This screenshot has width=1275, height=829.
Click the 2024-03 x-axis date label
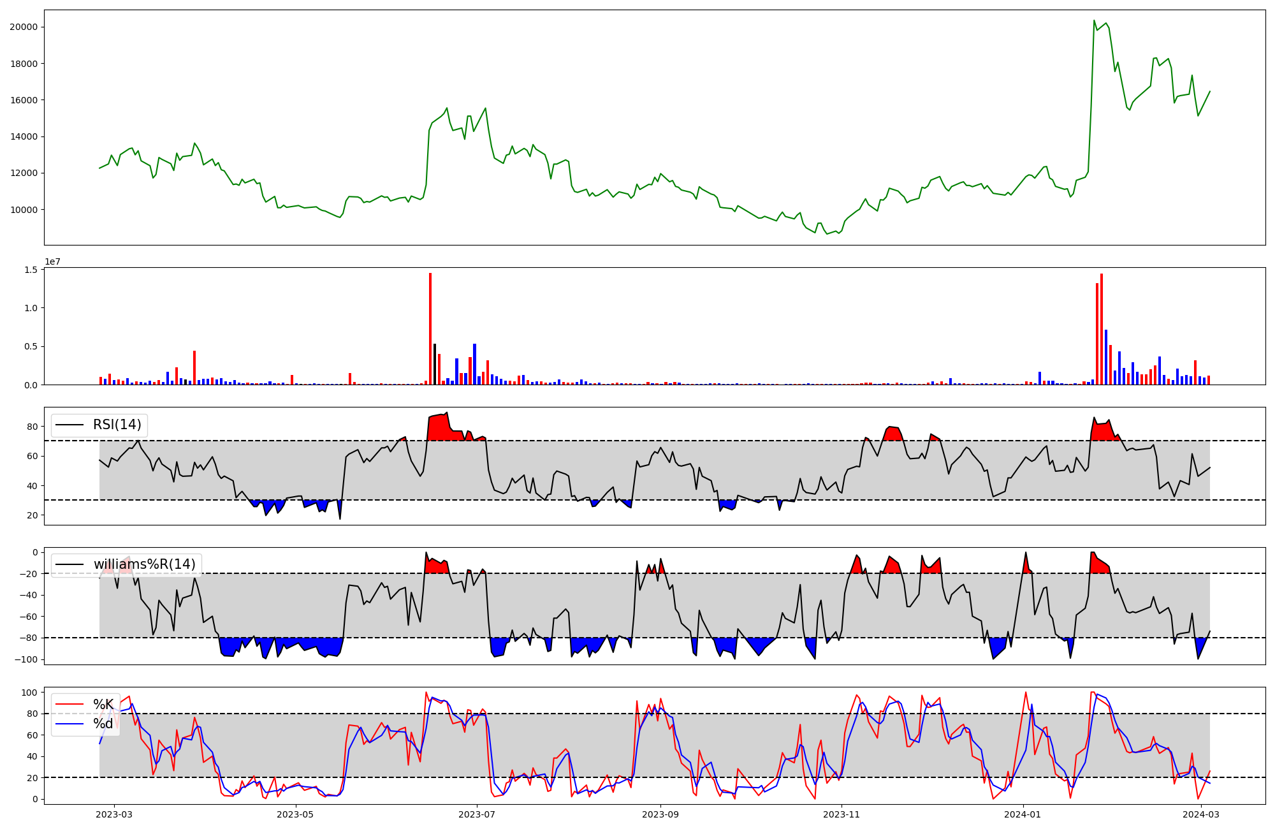[1201, 814]
